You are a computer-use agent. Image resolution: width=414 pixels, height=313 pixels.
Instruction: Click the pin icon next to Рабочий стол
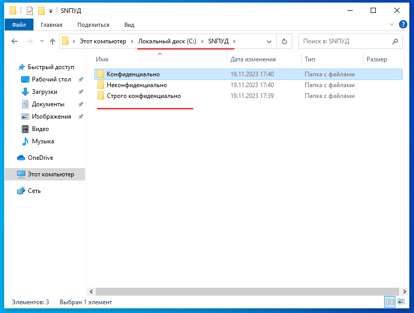point(81,79)
